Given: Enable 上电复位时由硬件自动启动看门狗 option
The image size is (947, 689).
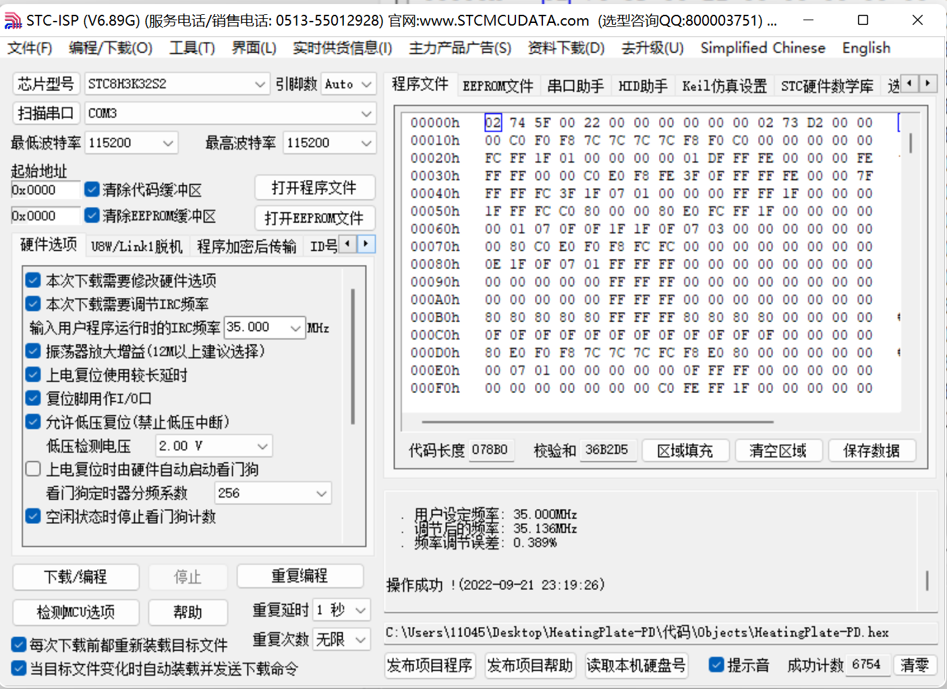Looking at the screenshot, I should click(33, 469).
